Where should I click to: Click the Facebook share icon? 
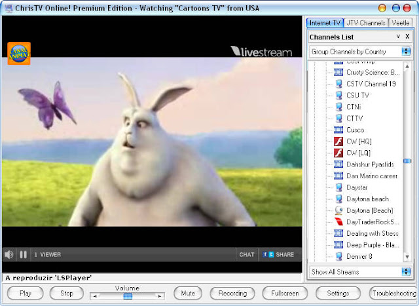[264, 254]
